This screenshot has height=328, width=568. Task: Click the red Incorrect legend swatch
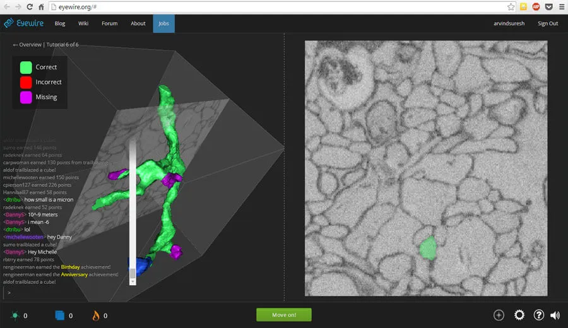click(26, 82)
